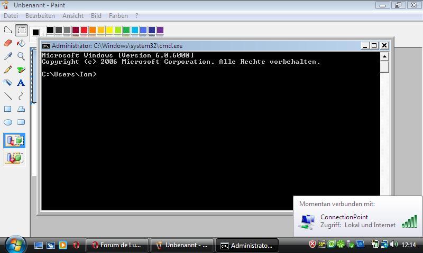This screenshot has width=423, height=253.
Task: Select the Rounded rectangle tool
Action: (21, 122)
